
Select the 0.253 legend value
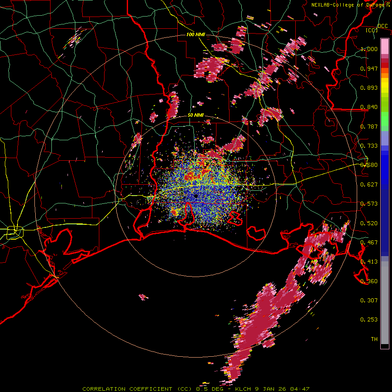coord(369,320)
